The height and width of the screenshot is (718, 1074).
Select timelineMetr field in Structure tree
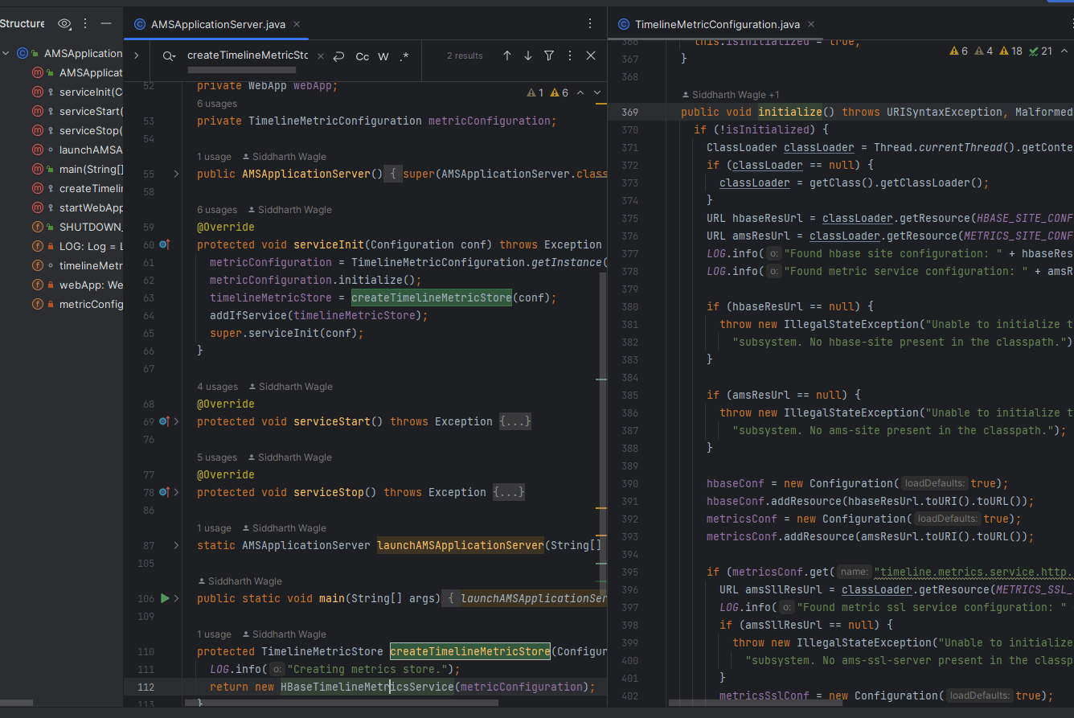click(x=91, y=265)
